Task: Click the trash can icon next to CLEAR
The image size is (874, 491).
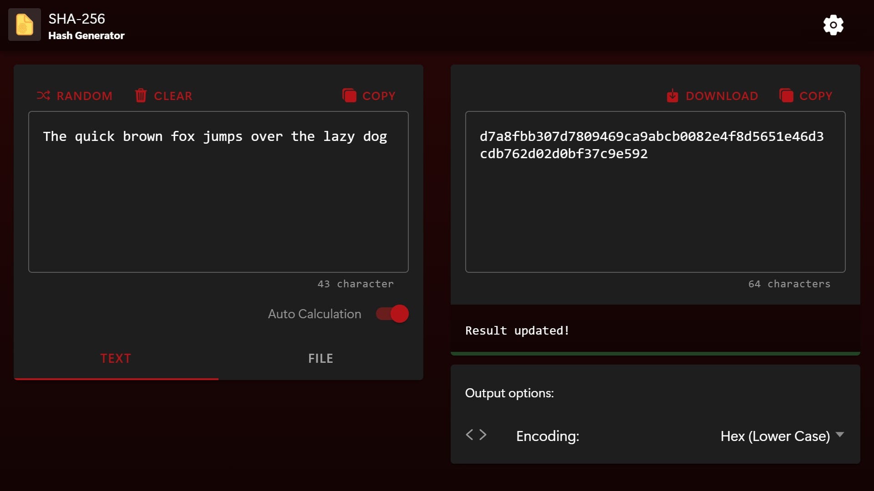Action: tap(141, 95)
